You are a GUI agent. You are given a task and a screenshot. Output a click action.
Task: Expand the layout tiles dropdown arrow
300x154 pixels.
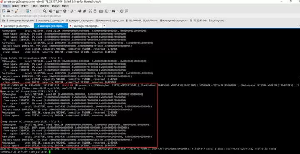[x=117, y=11]
